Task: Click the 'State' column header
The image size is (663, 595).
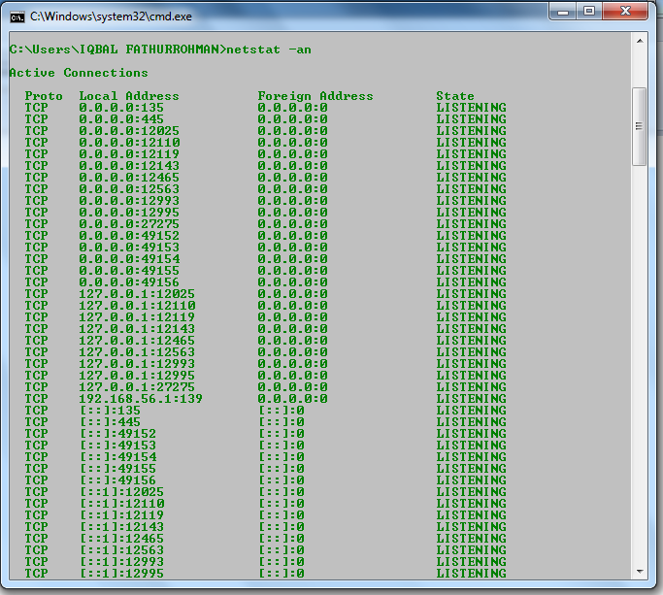Action: tap(455, 96)
